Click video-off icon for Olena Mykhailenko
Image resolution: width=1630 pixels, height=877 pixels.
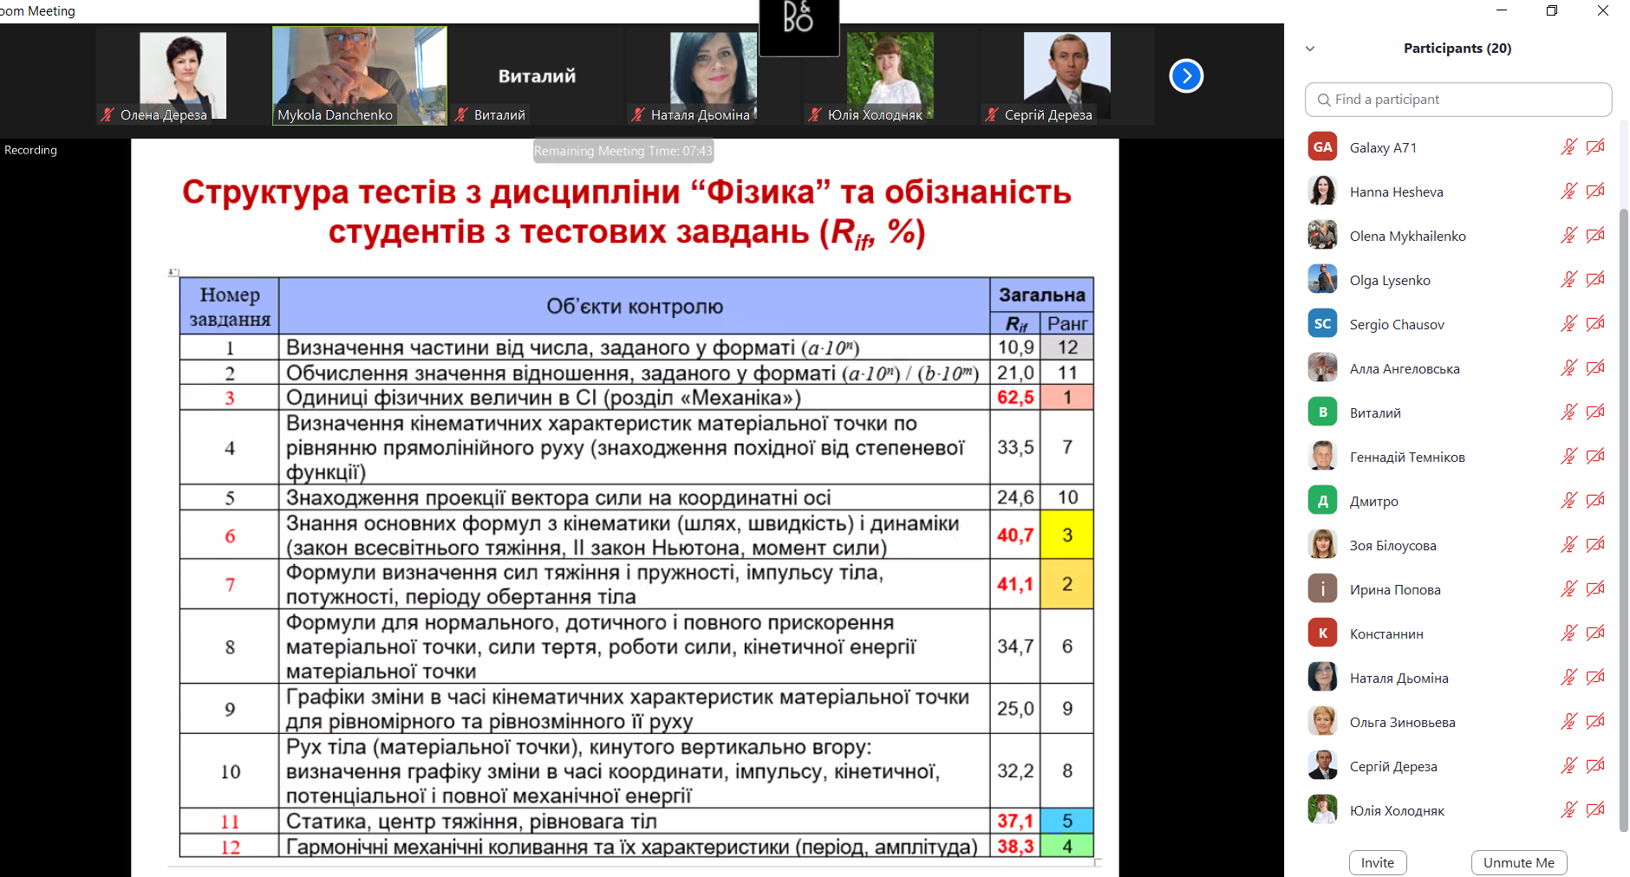tap(1595, 236)
